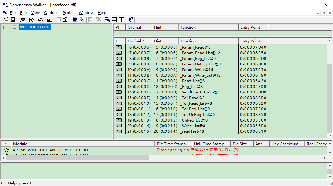Sort imports by PI column header
Screen dimensions: 333x186
coord(119,27)
